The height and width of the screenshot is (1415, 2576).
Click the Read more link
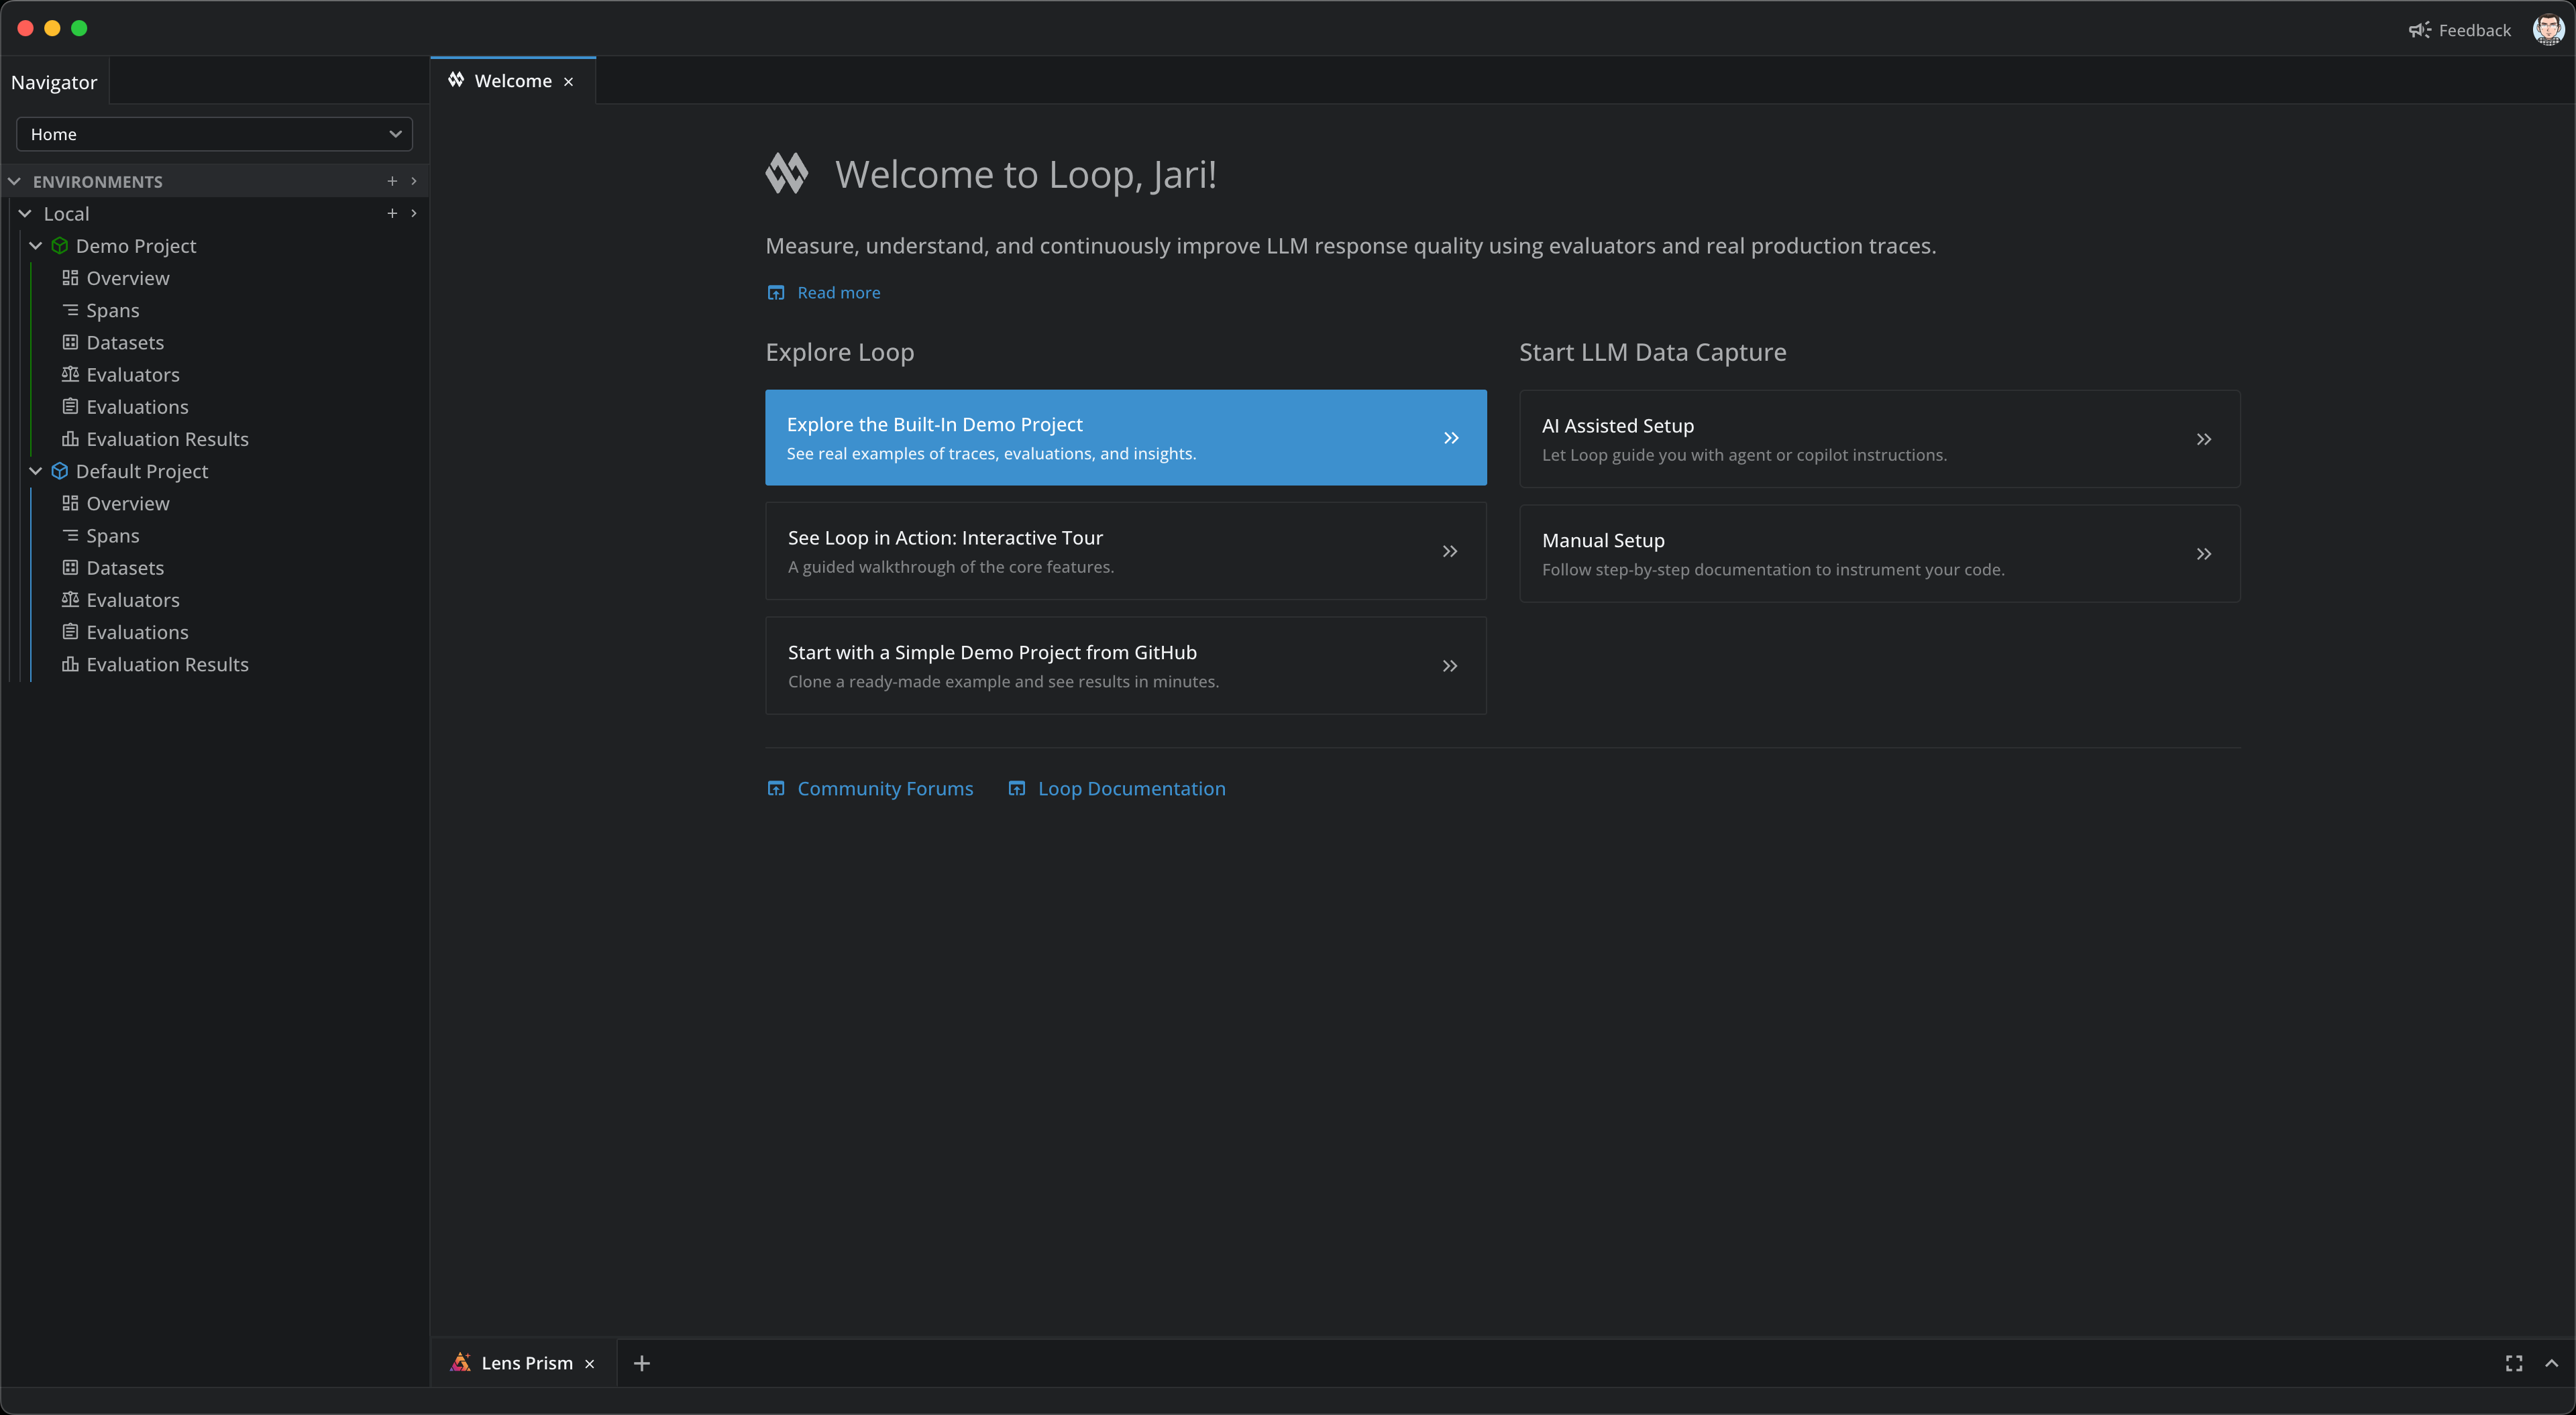pyautogui.click(x=838, y=293)
